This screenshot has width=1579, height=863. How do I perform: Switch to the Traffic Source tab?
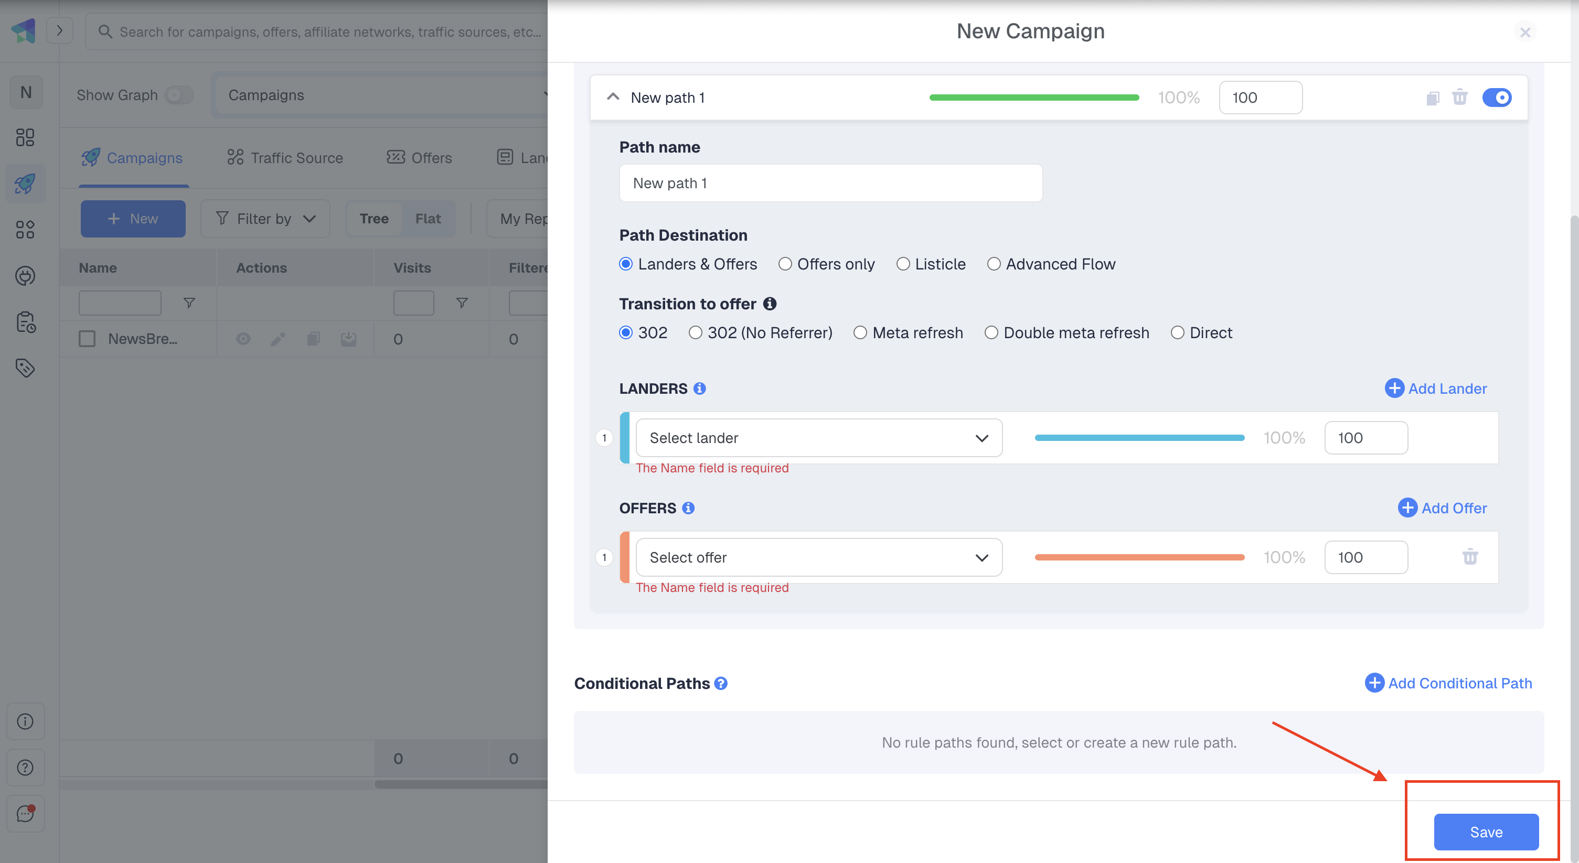point(285,158)
